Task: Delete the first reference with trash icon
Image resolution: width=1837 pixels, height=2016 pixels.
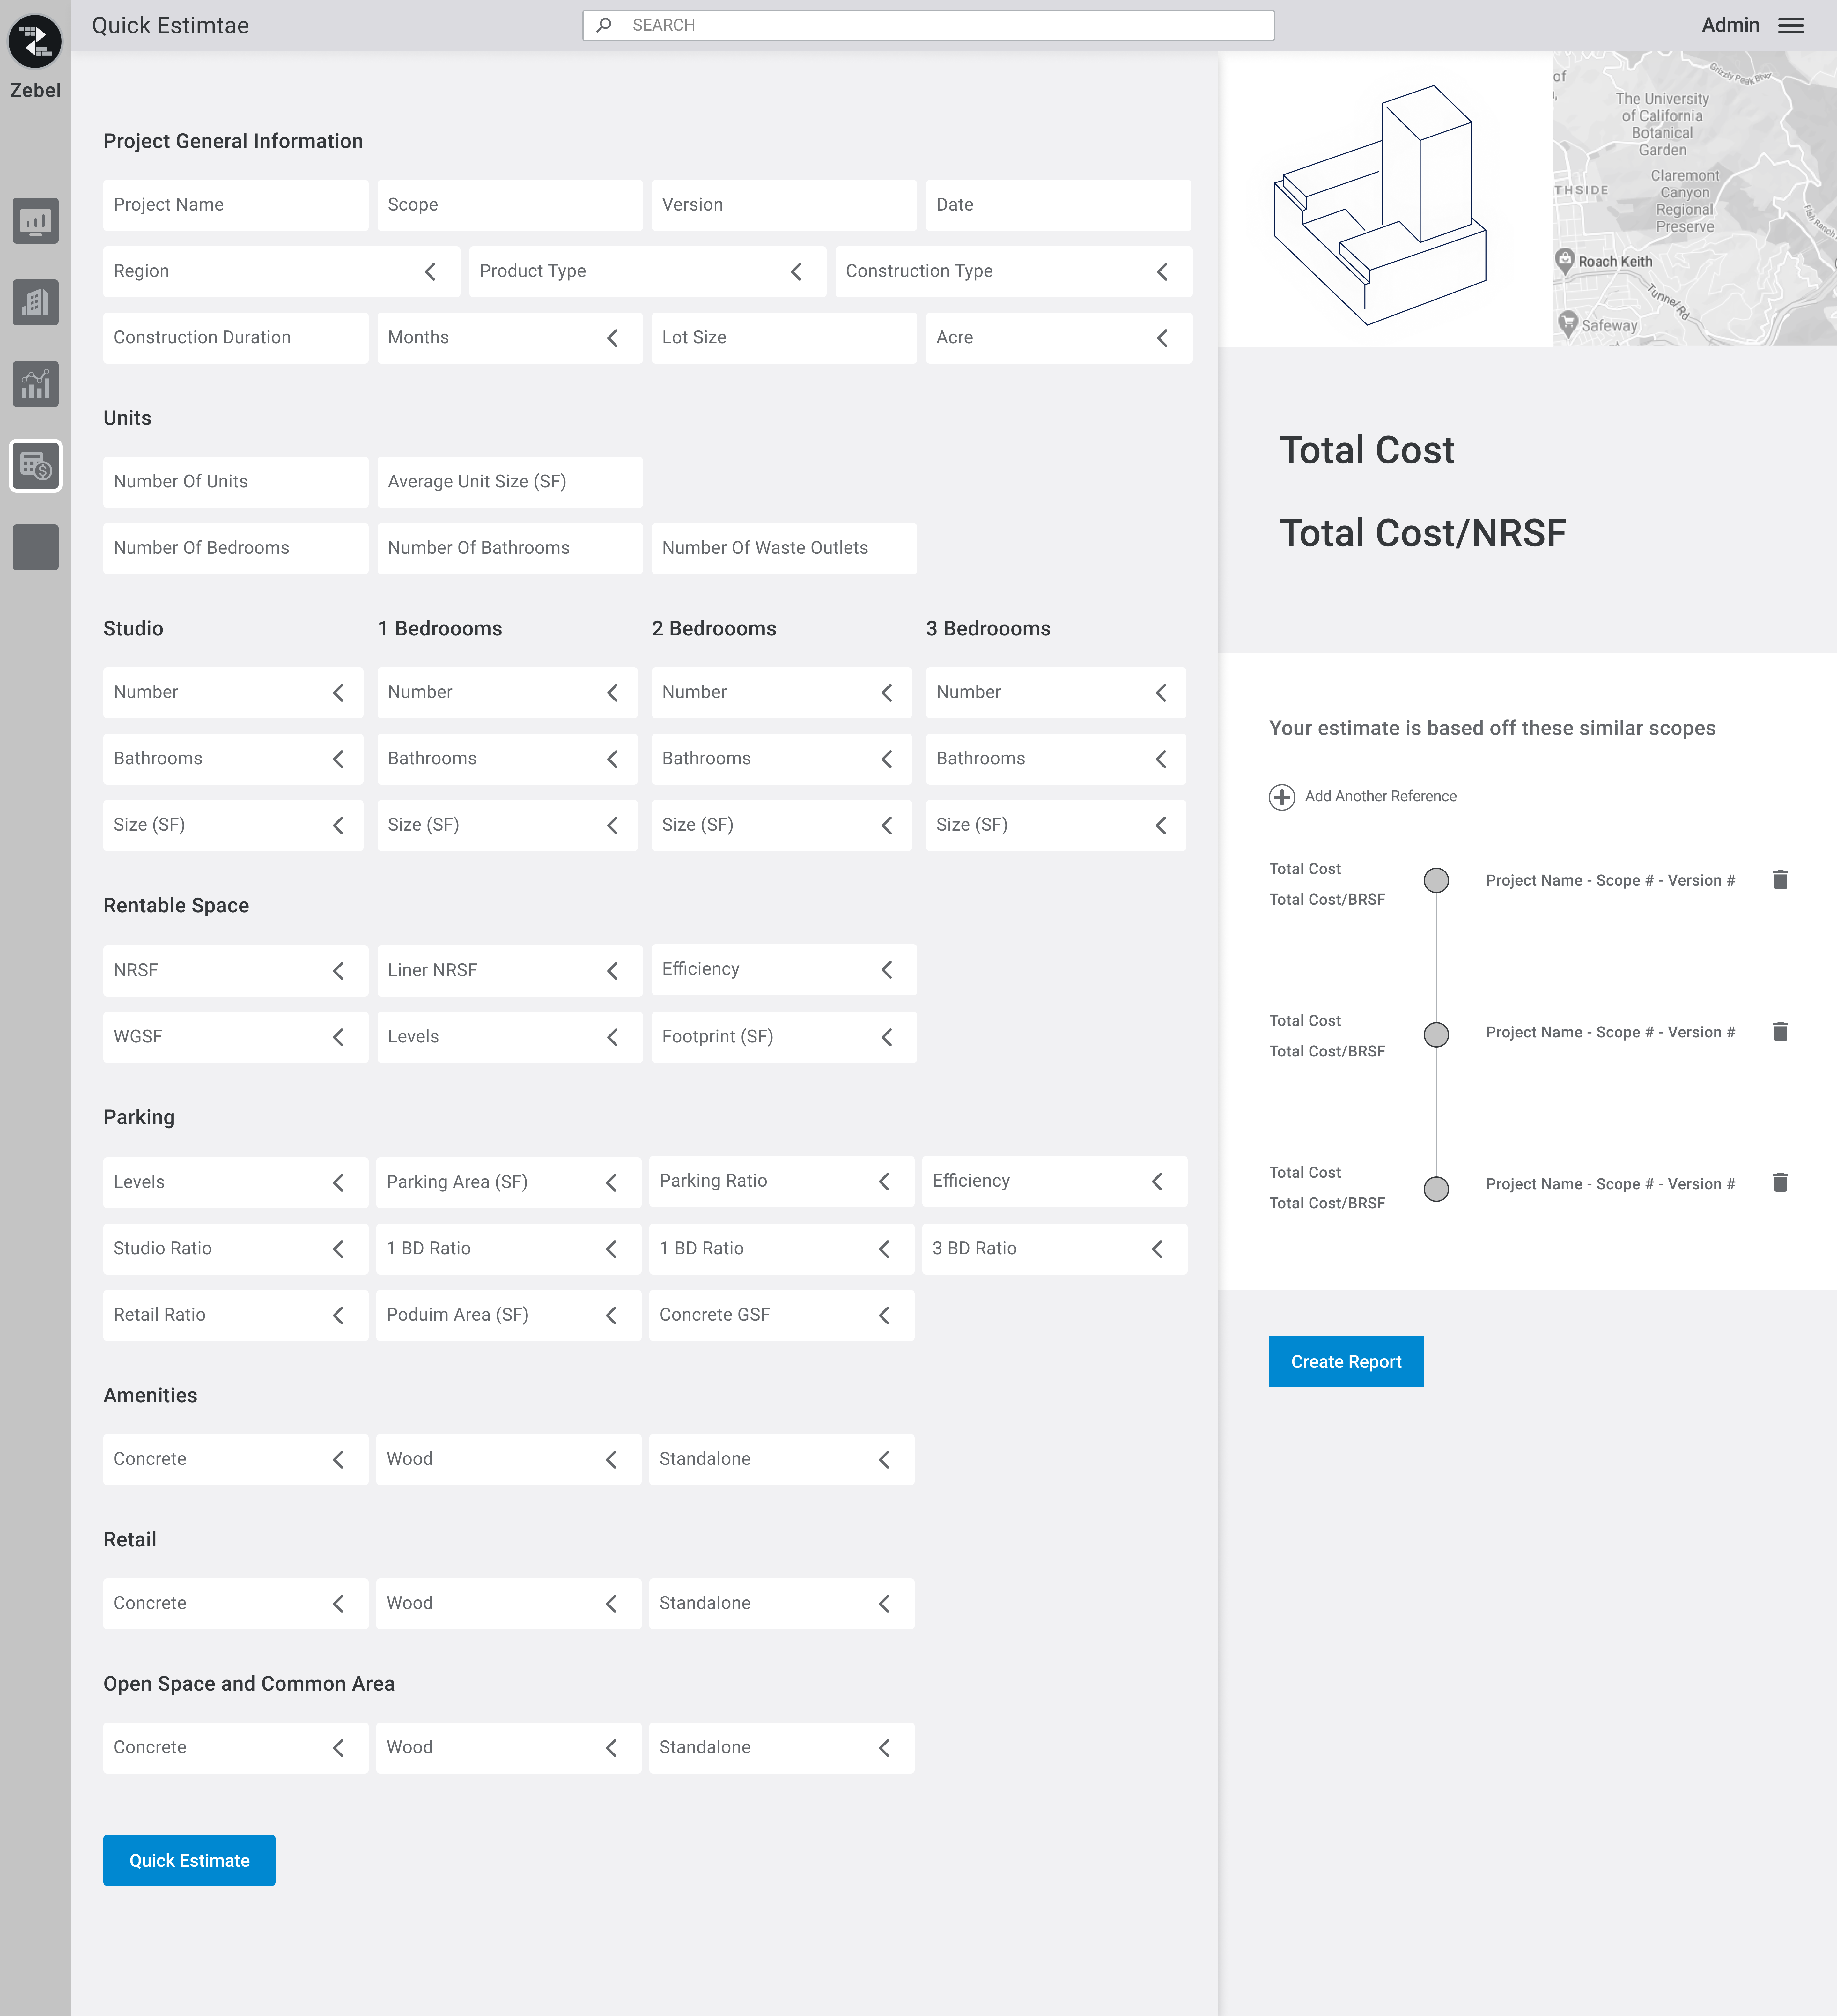Action: [1780, 880]
